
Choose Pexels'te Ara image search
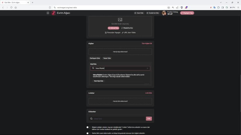(x=127, y=28)
